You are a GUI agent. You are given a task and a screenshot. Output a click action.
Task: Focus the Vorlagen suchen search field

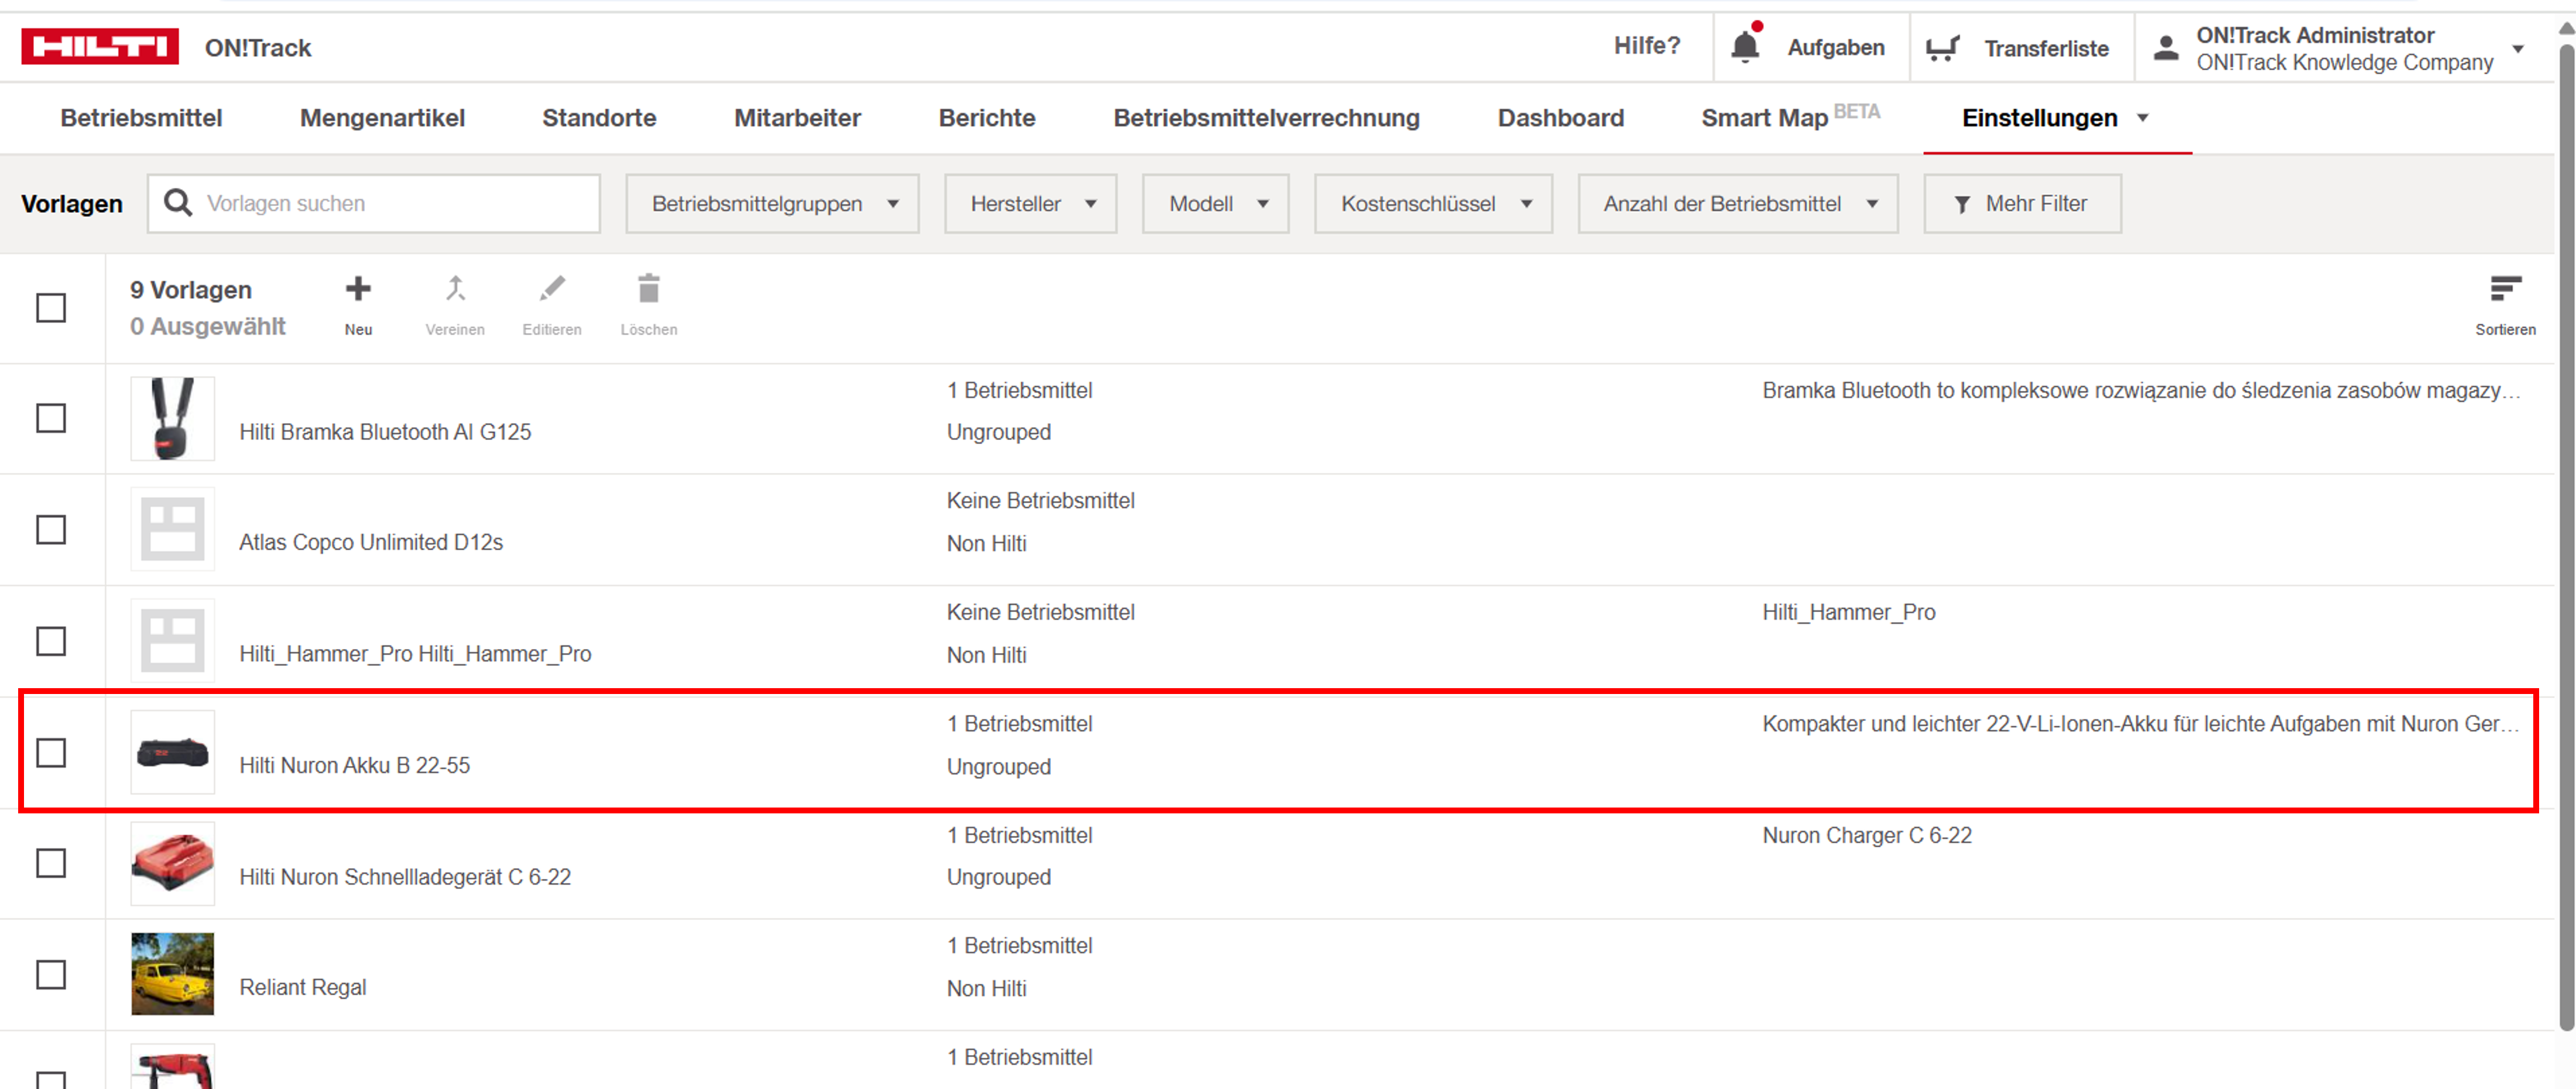point(374,204)
